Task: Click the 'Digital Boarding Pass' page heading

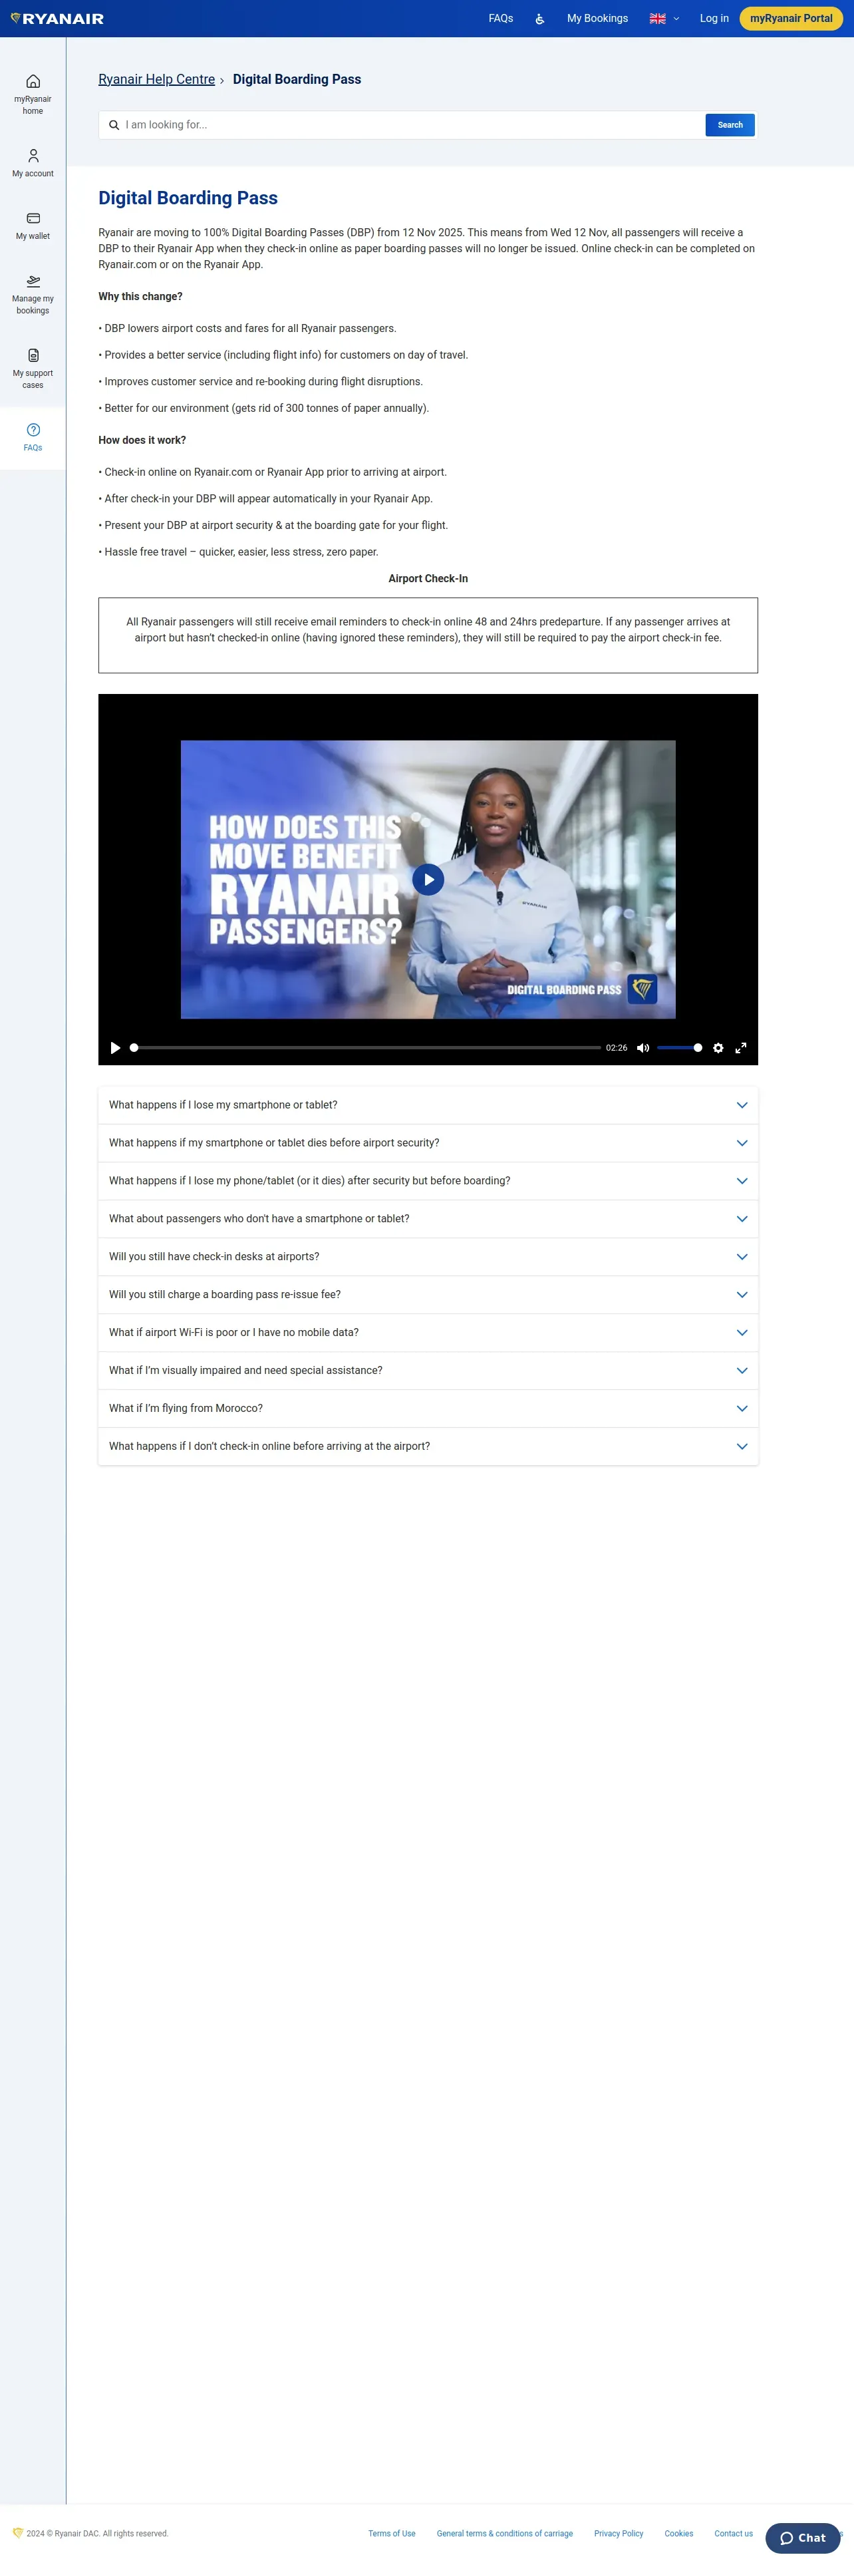Action: pyautogui.click(x=188, y=198)
